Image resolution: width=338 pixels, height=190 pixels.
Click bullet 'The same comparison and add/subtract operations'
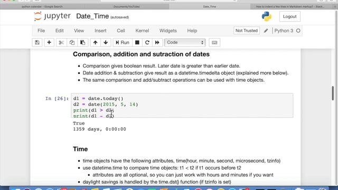point(174,80)
